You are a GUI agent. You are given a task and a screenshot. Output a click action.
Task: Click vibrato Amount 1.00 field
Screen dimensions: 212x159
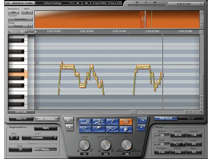tap(194, 135)
